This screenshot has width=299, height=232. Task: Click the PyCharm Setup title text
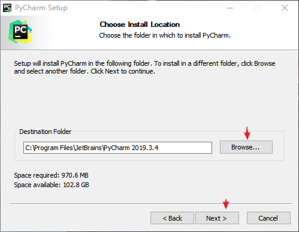pyautogui.click(x=41, y=8)
